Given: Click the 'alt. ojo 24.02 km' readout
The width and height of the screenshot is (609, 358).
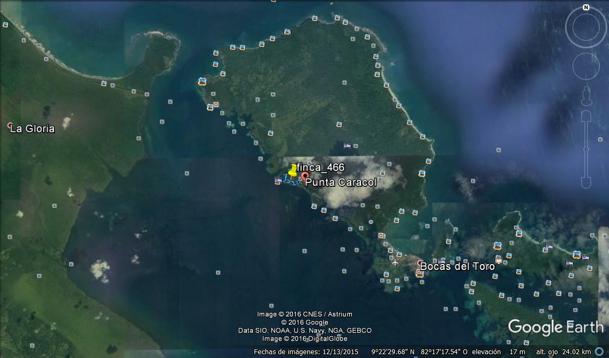Looking at the screenshot, I should click(x=563, y=352).
